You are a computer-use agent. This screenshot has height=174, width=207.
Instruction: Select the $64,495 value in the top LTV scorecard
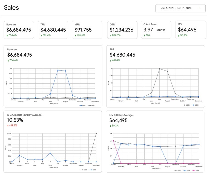pos(187,30)
